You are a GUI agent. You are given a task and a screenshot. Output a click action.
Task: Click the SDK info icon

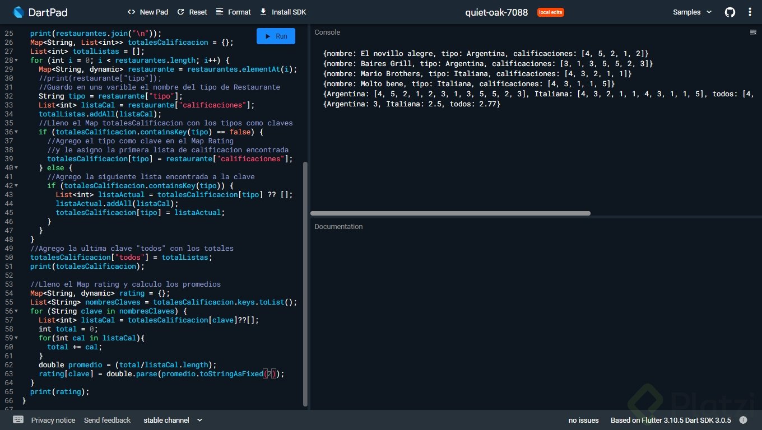(743, 420)
